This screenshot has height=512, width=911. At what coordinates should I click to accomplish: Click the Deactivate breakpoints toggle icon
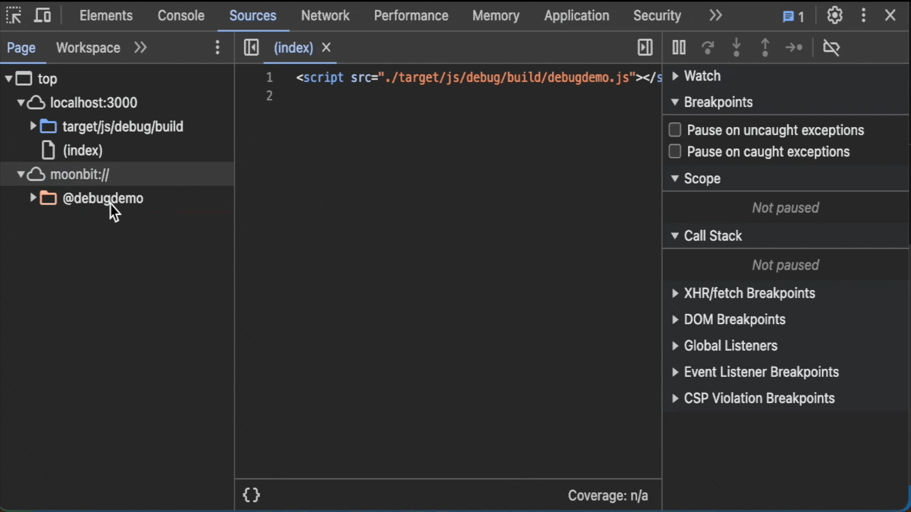[831, 47]
